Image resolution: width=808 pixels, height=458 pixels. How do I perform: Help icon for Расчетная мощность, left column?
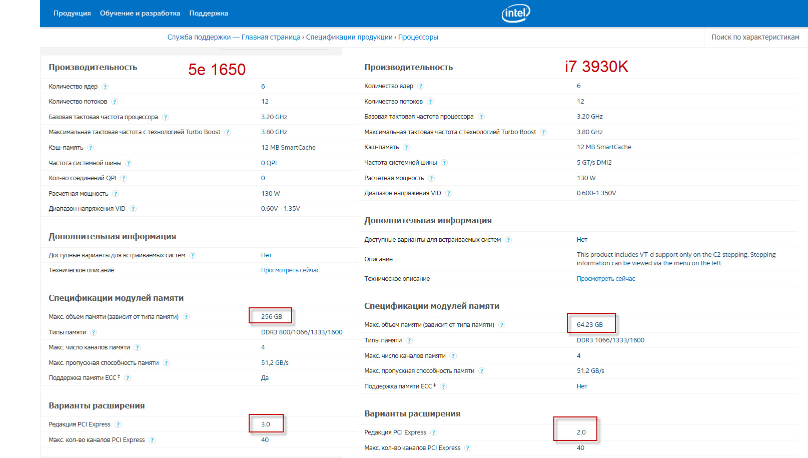click(116, 194)
